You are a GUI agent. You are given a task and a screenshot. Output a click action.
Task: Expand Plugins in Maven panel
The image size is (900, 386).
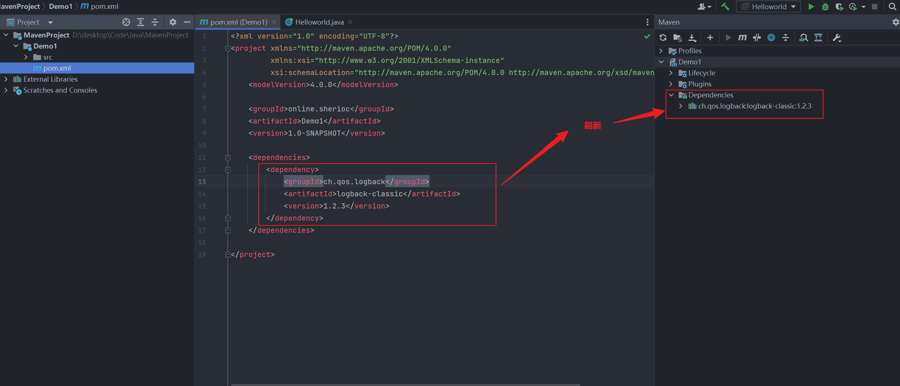pos(671,84)
